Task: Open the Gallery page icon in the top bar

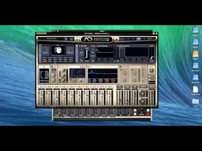Action: point(122,39)
